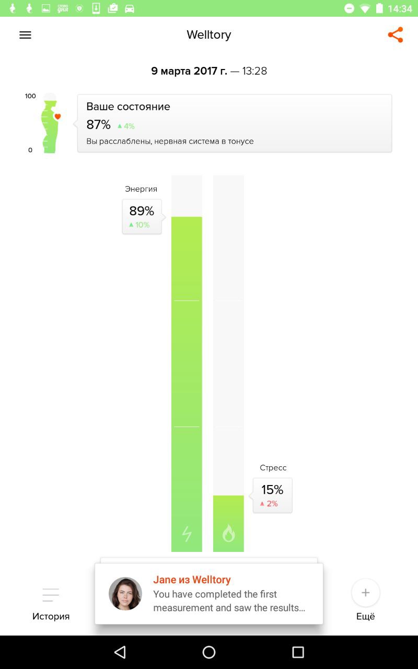Tap the do-not-disturb status bar icon
The image size is (418, 669).
tap(349, 8)
